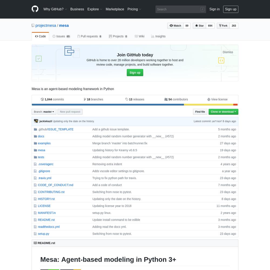Image resolution: width=270 pixels, height=270 pixels.
Task: Open the ISSUE_TEMPLATE folder link
Action: point(60,129)
